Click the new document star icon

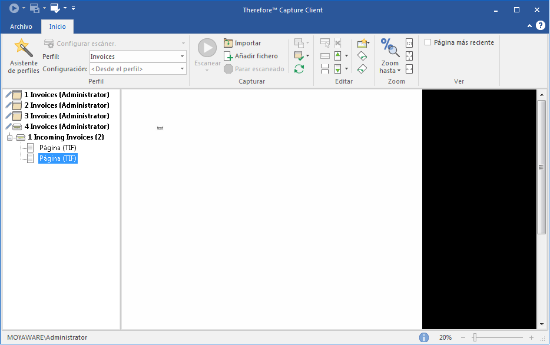(362, 43)
